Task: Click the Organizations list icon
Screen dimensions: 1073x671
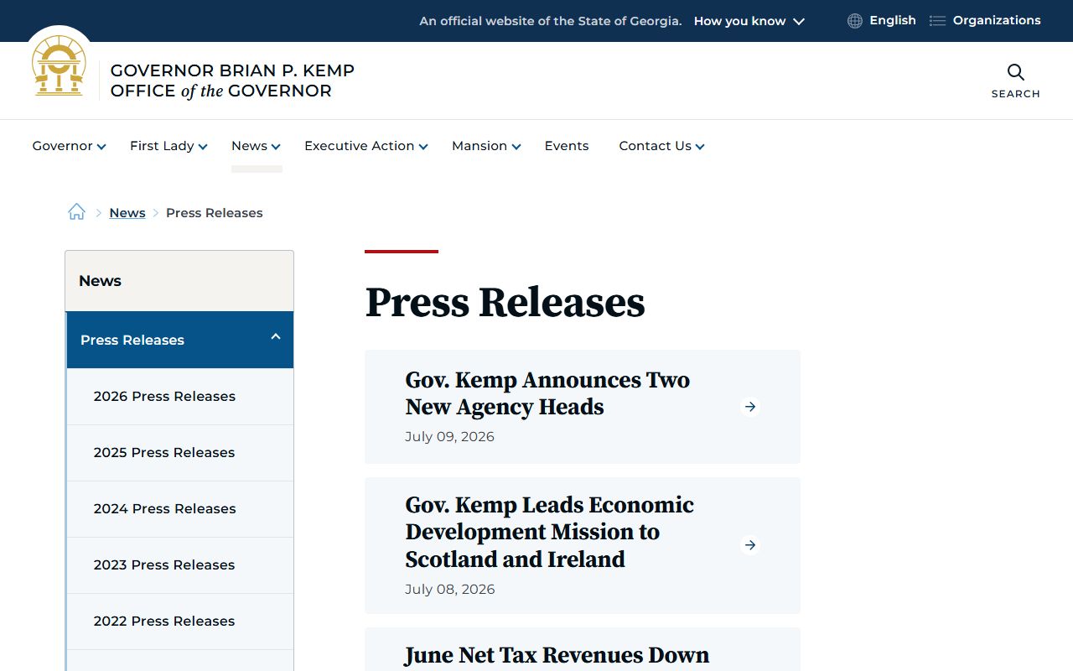Action: point(937,21)
